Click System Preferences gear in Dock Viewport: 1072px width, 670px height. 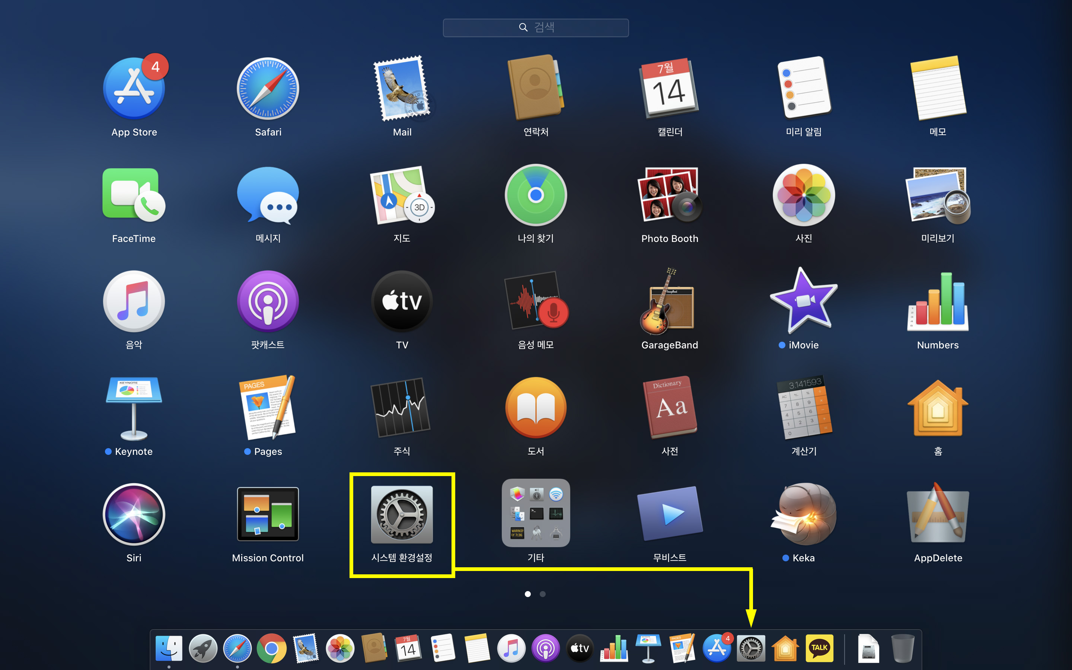point(751,648)
